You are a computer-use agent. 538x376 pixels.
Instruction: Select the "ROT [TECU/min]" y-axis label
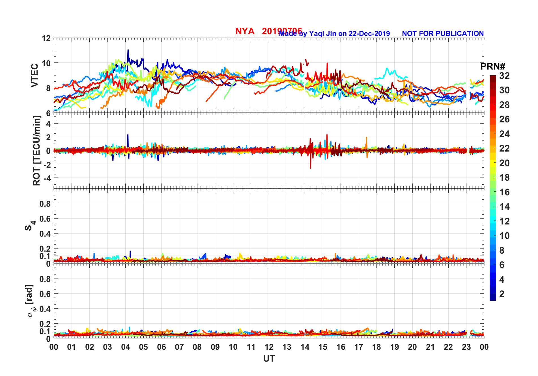click(37, 150)
